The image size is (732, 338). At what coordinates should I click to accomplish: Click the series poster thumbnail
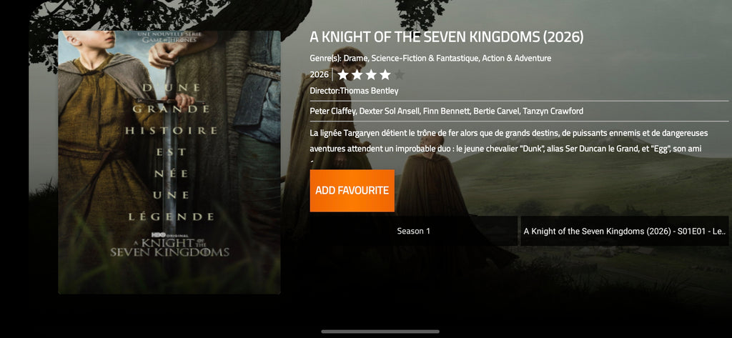coord(169,162)
